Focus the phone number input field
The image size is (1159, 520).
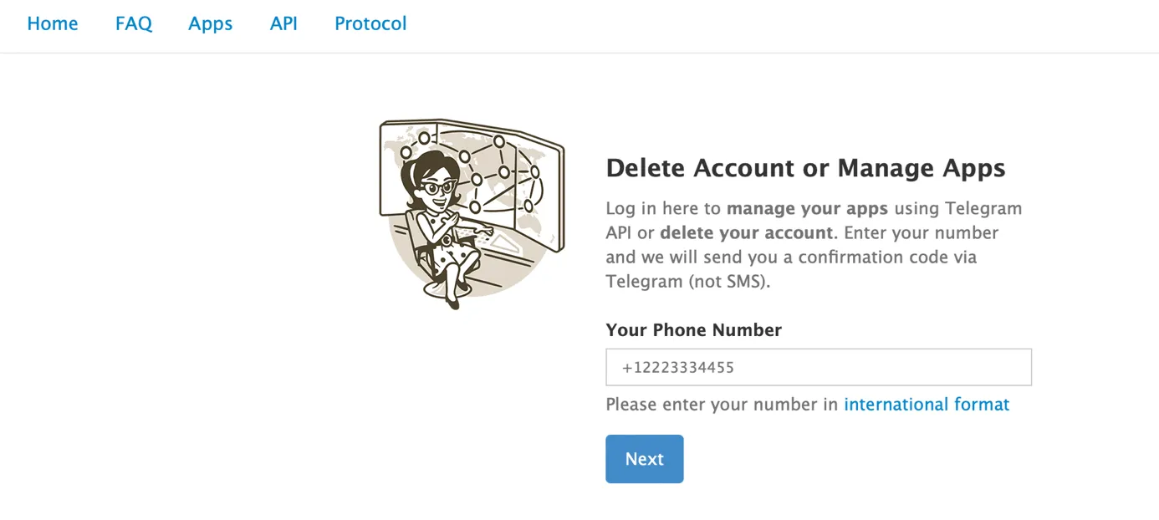pyautogui.click(x=818, y=367)
